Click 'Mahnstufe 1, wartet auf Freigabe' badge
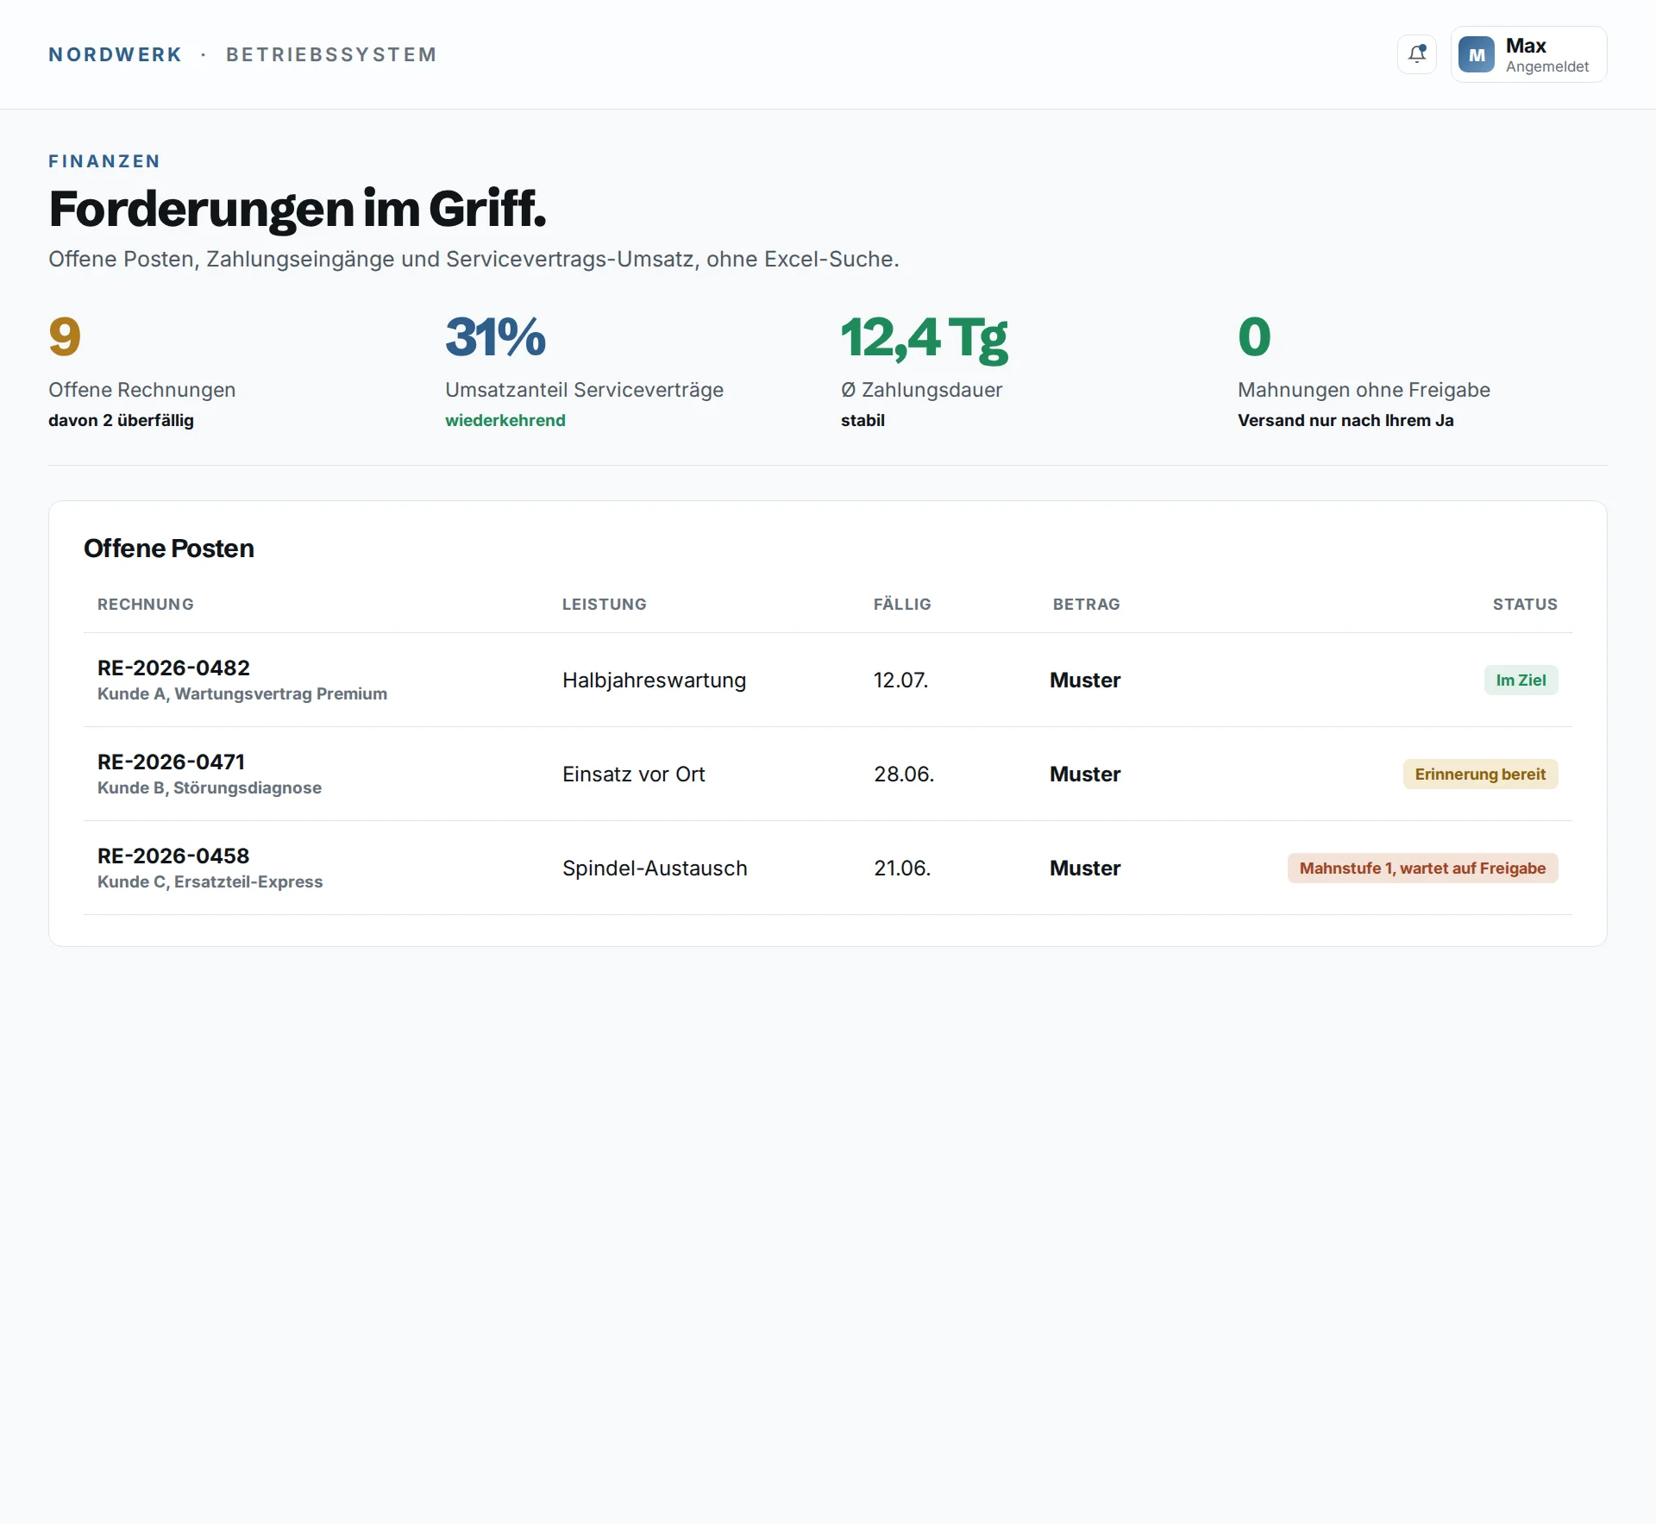1656x1524 pixels. click(1422, 868)
